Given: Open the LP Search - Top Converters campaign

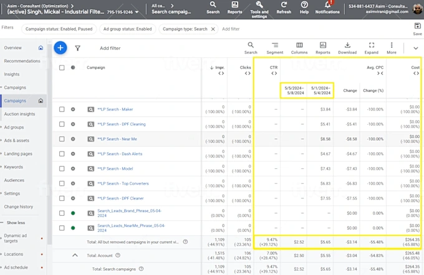Looking at the screenshot, I should coord(123,183).
